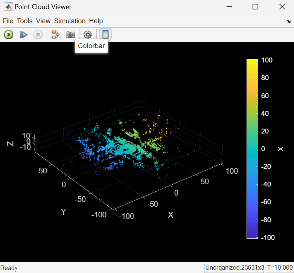Viewport: 294px width, 273px height.
Task: Open the Help menu
Action: (x=96, y=21)
